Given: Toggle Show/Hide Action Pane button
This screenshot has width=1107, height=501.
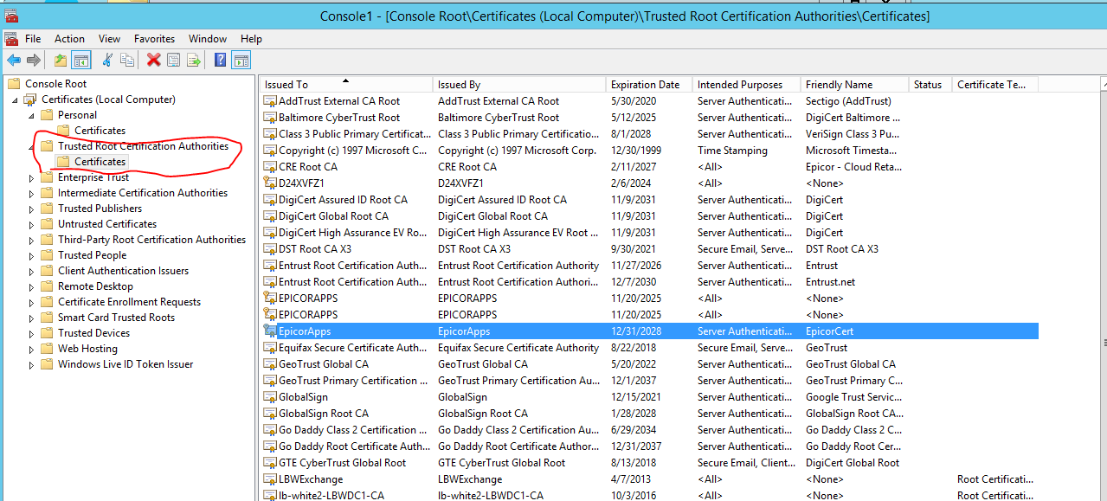Looking at the screenshot, I should [x=241, y=60].
